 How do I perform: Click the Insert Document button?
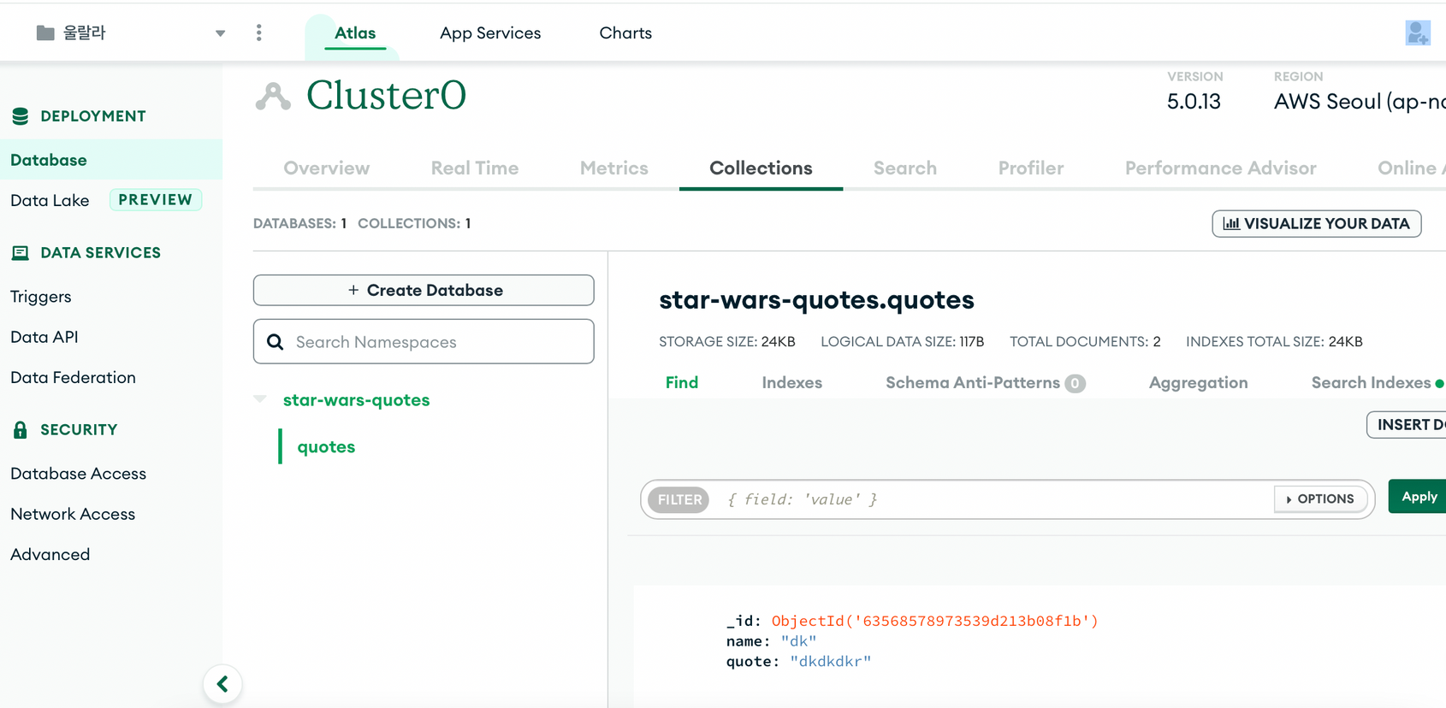click(x=1407, y=424)
